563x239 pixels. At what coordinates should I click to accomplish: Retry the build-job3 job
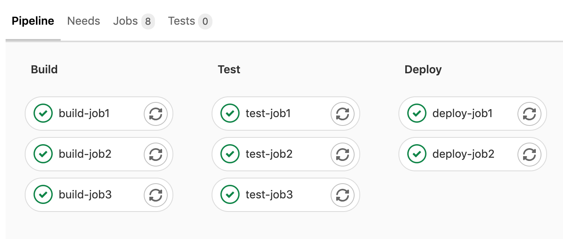[x=156, y=195]
